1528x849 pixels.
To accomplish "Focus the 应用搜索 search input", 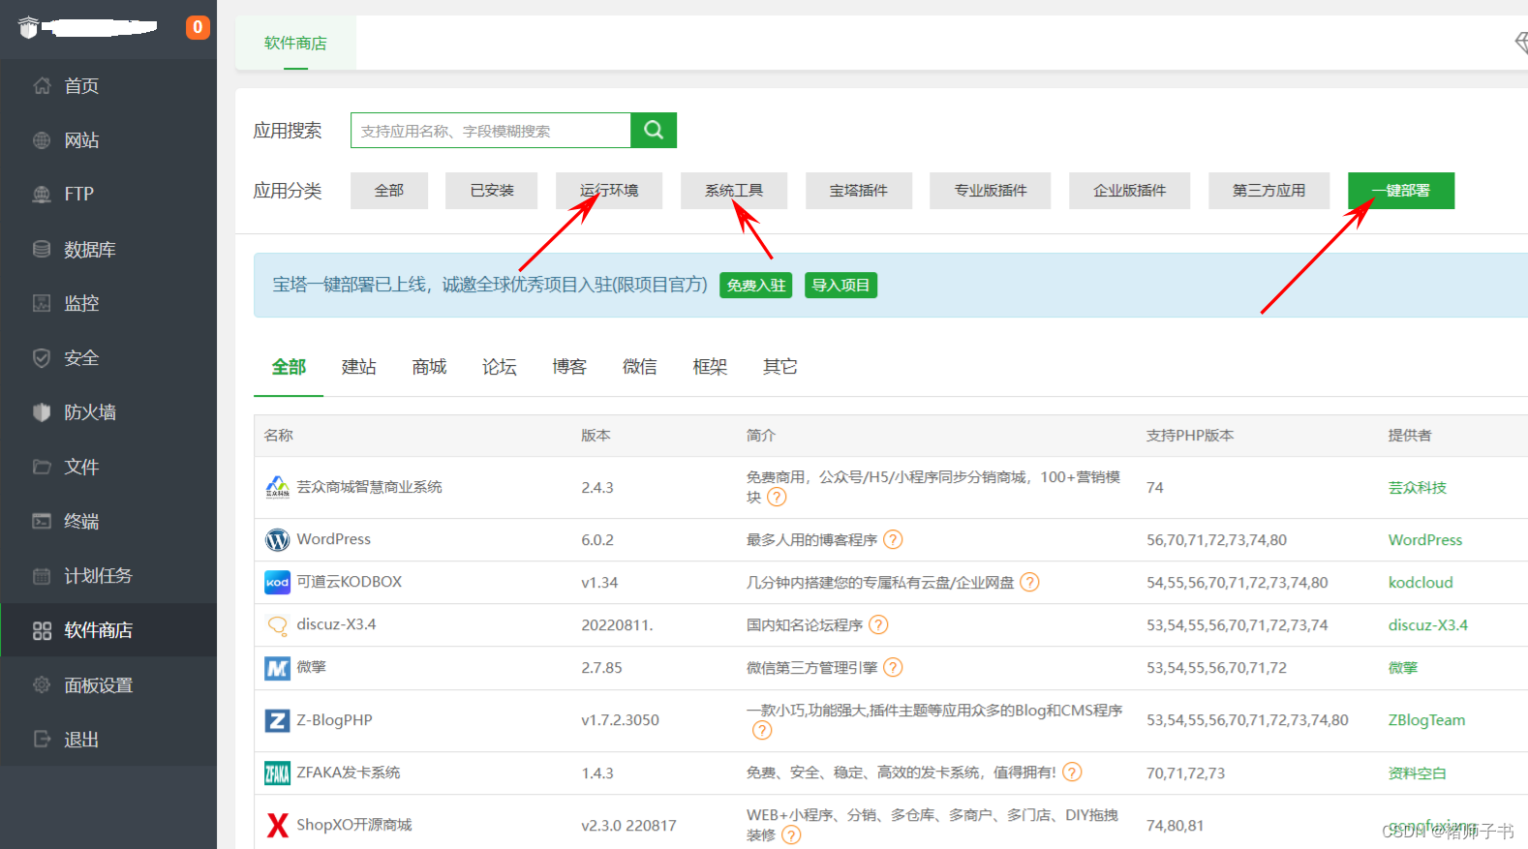I will 491,130.
